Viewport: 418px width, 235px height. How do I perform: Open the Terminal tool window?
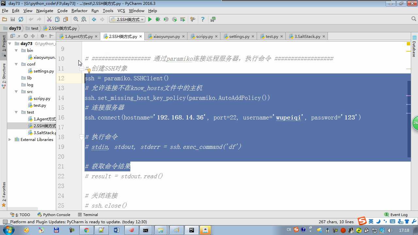[88, 215]
